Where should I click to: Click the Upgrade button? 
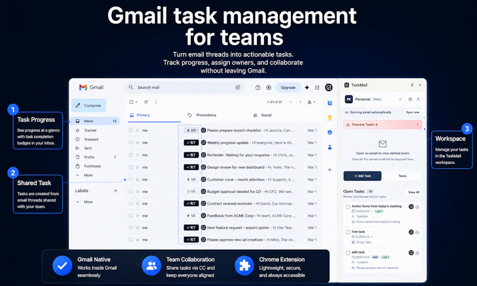tap(288, 88)
